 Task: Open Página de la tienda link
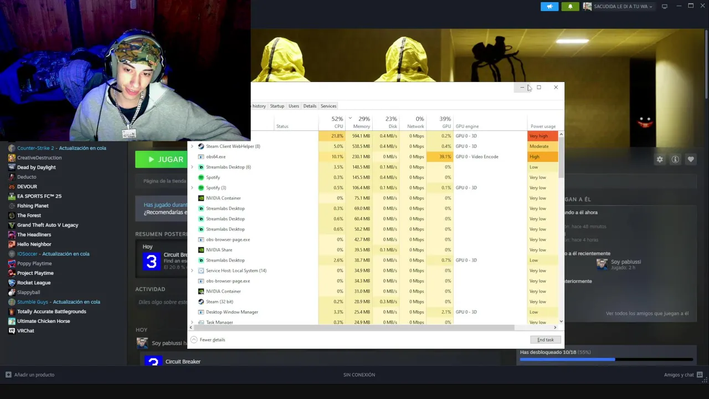pos(165,181)
